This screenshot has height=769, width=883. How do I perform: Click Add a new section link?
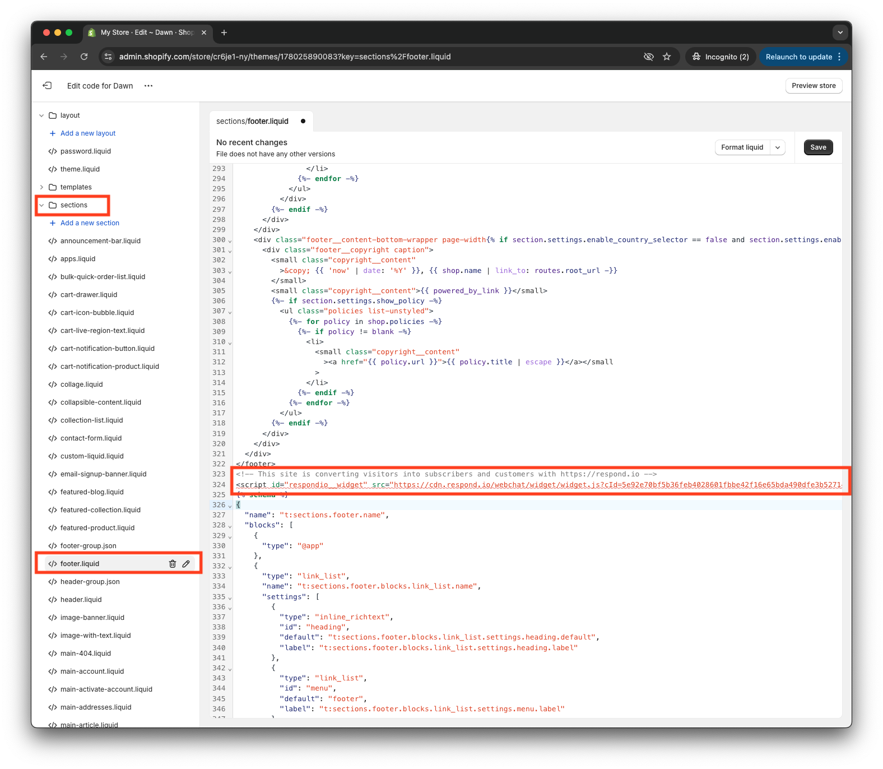pyautogui.click(x=90, y=223)
